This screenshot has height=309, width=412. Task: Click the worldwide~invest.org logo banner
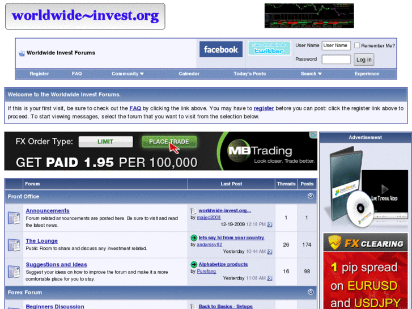pos(85,16)
